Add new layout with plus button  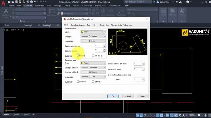coord(33,114)
